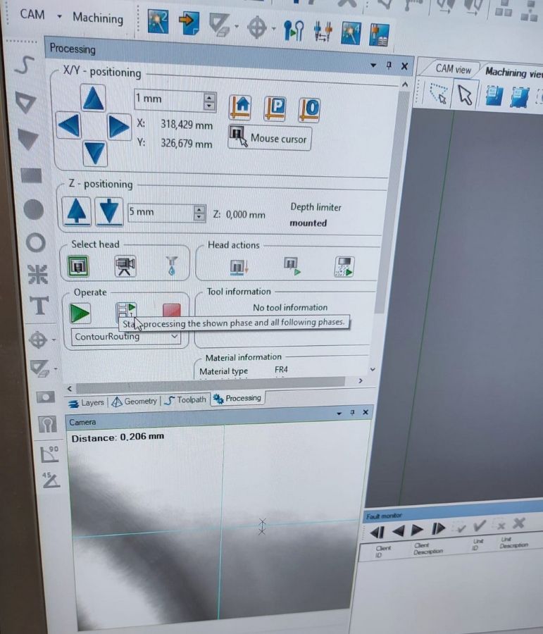This screenshot has height=634, width=543.
Task: Select the camera head icon
Action: coord(125,266)
